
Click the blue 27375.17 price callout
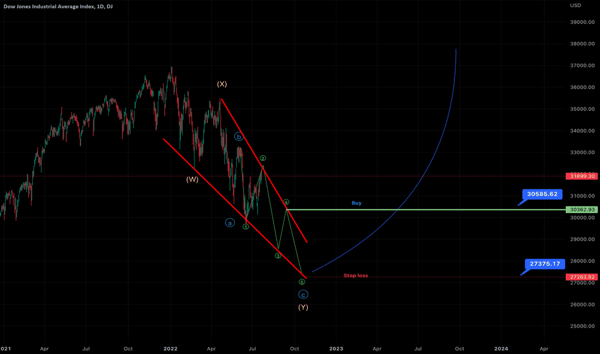(x=545, y=264)
